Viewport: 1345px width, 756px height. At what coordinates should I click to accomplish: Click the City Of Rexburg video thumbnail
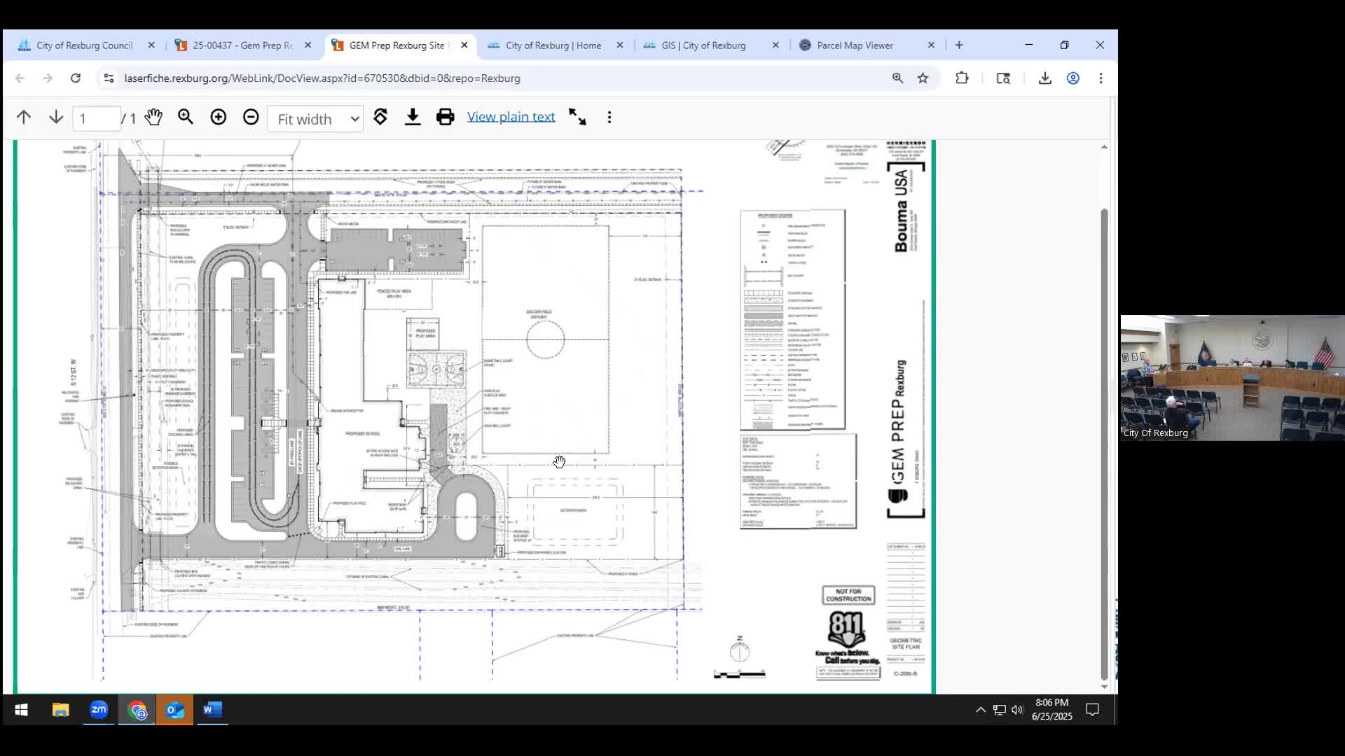1232,378
